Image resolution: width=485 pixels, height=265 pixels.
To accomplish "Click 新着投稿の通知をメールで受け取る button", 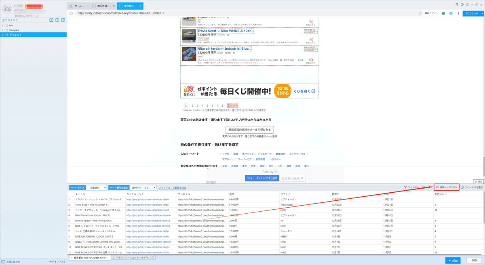I will pos(249,130).
